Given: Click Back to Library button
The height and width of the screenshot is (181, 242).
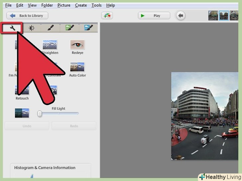Looking at the screenshot, I should 27,16.
